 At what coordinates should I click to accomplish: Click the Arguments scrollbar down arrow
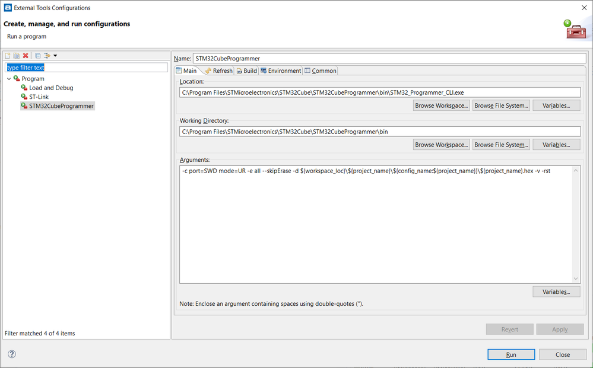pos(576,279)
